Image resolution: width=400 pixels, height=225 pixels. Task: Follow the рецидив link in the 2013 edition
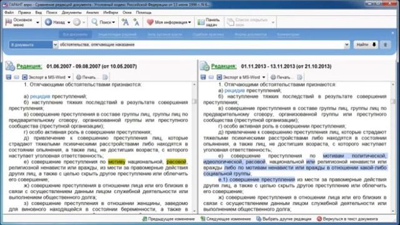point(235,91)
